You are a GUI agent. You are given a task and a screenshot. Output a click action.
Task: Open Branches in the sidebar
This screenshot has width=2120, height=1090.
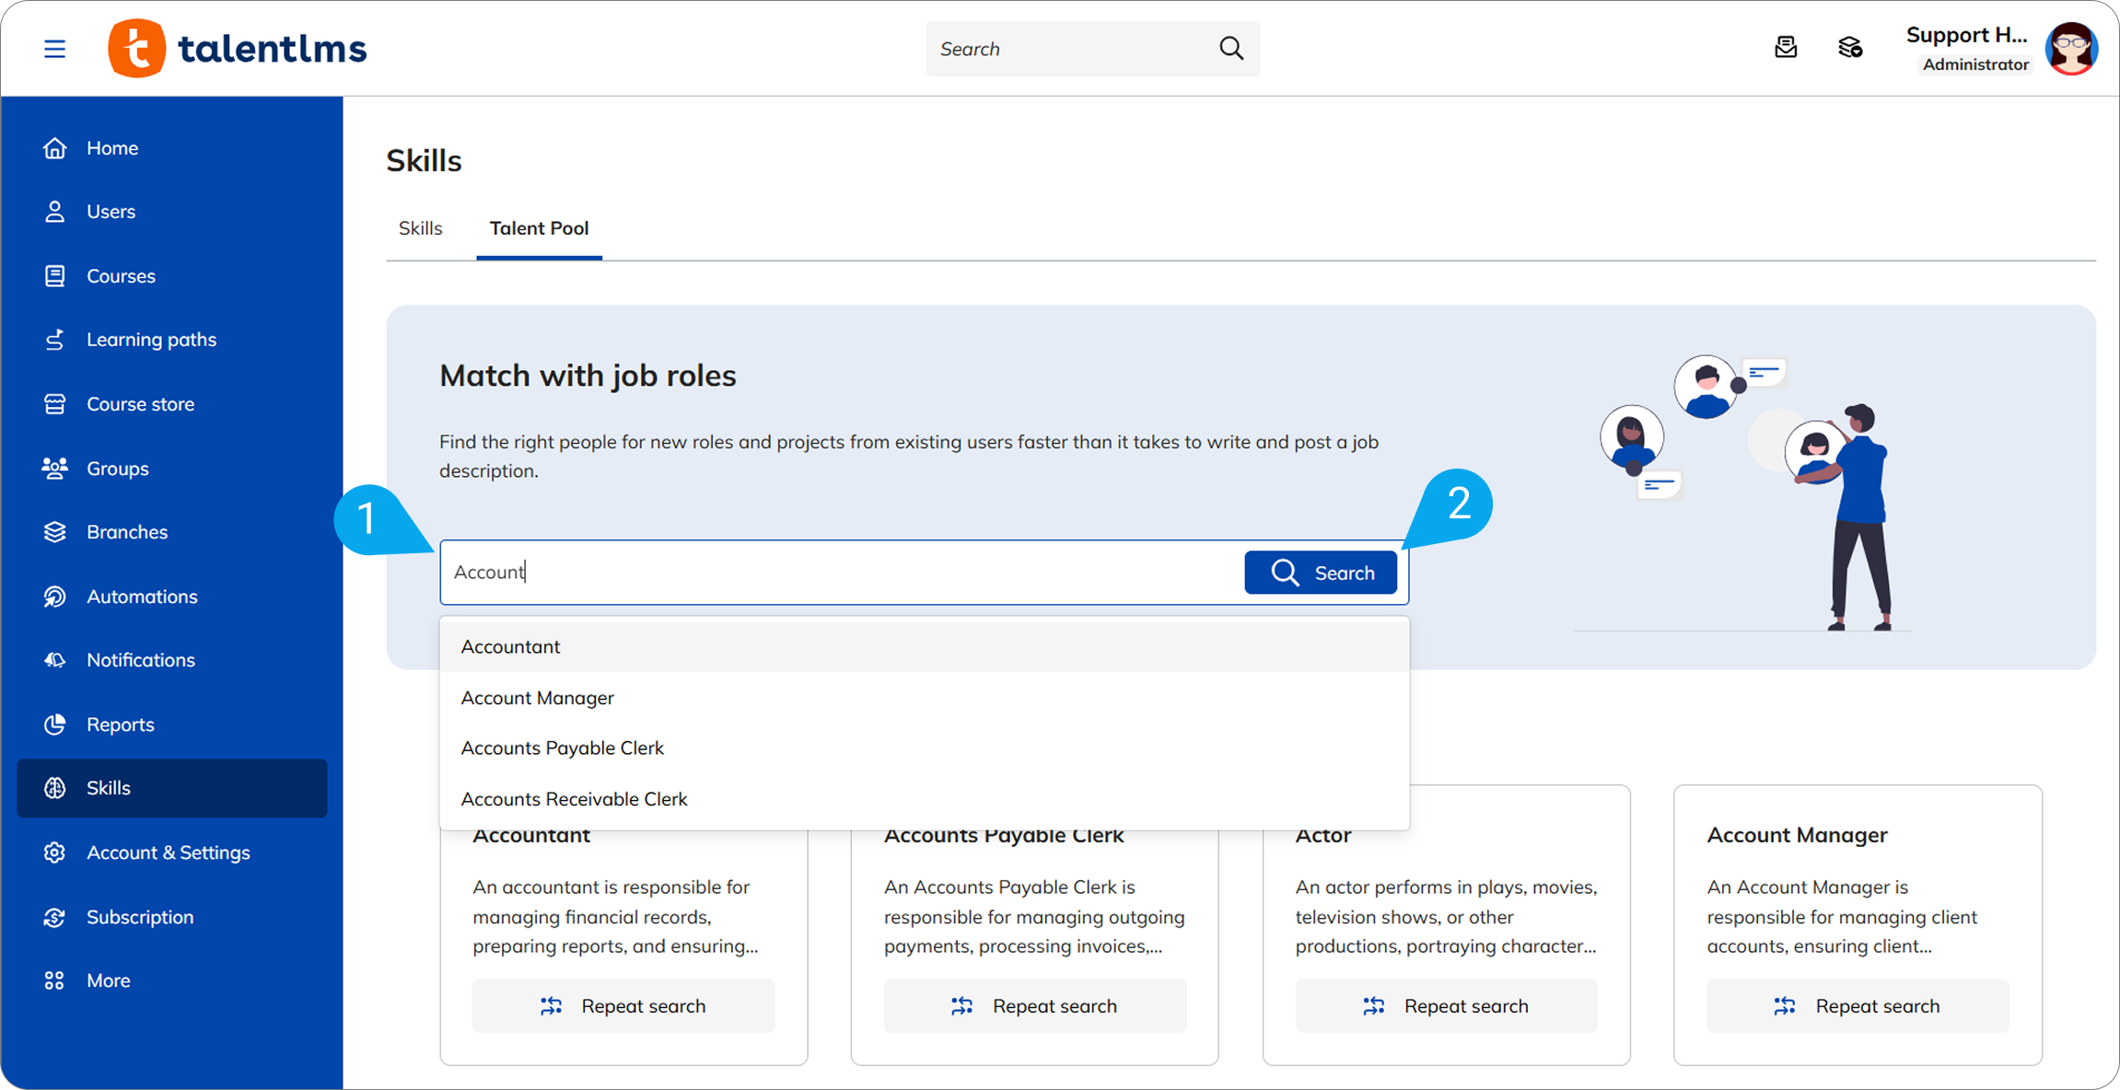tap(126, 532)
